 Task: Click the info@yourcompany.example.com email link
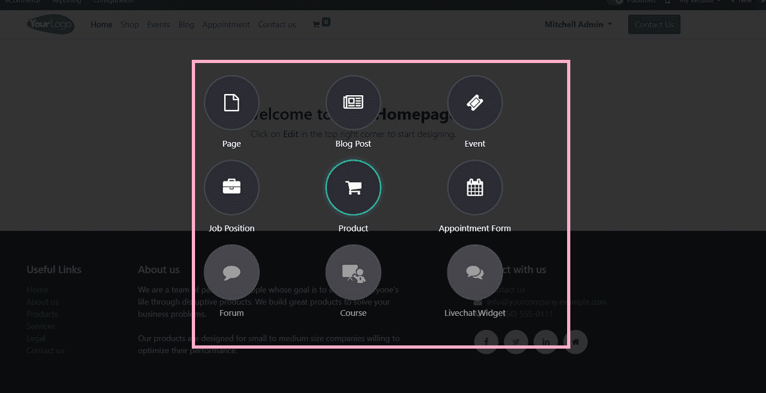[x=546, y=302]
